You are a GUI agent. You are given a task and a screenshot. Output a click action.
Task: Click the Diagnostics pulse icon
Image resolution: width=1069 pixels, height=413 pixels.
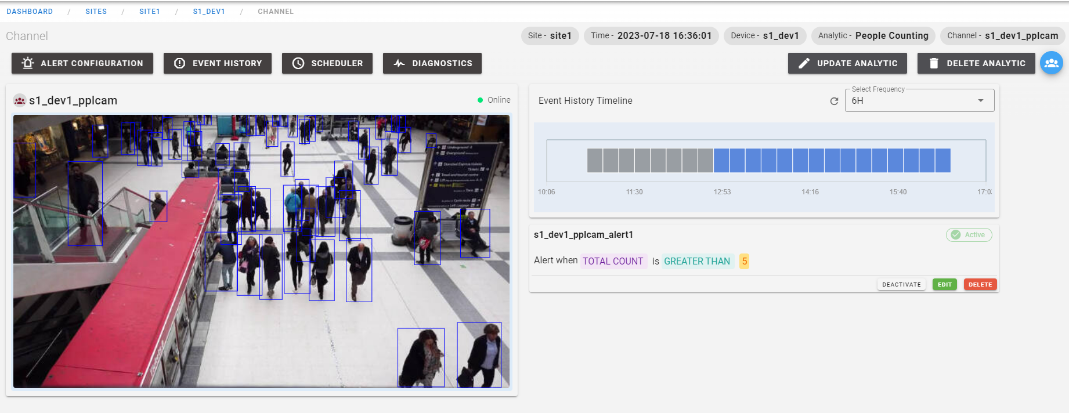point(399,63)
